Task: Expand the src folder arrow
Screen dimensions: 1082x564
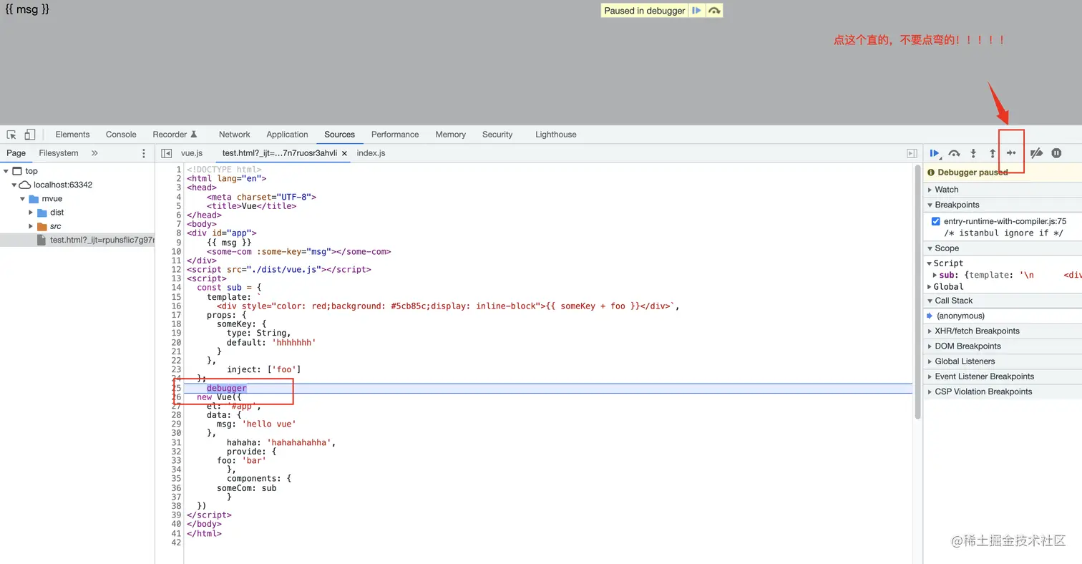Action: [31, 226]
